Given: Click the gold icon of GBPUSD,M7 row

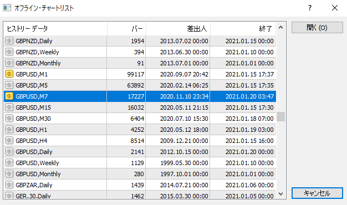Looking at the screenshot, I should [x=9, y=96].
